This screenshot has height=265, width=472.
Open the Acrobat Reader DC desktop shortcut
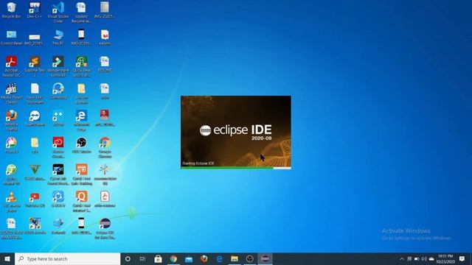(x=11, y=66)
